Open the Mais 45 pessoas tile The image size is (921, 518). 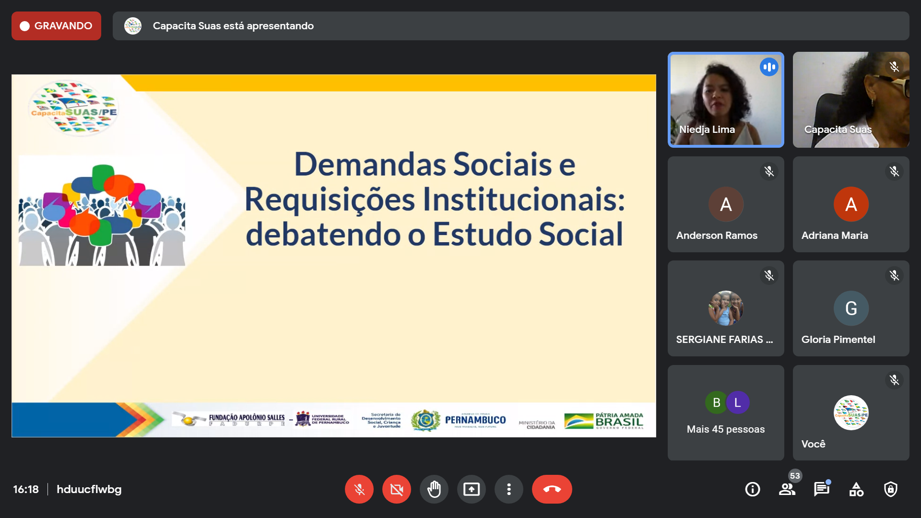(725, 412)
